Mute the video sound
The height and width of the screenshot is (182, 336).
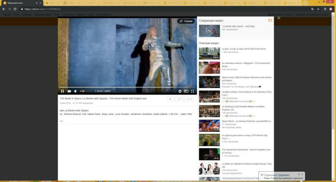75,91
